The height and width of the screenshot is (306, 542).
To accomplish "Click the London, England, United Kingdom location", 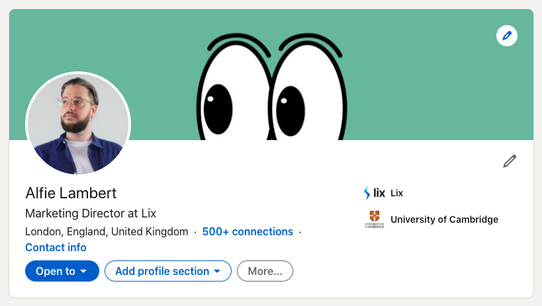I will click(x=107, y=232).
